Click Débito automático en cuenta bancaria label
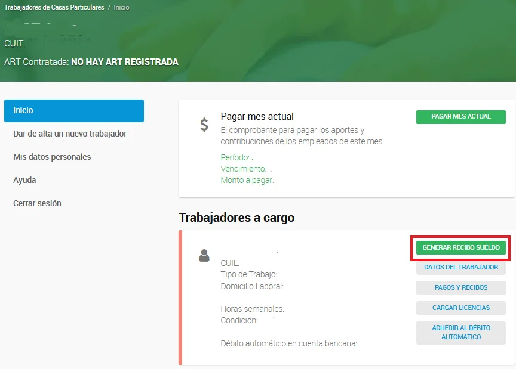 289,344
